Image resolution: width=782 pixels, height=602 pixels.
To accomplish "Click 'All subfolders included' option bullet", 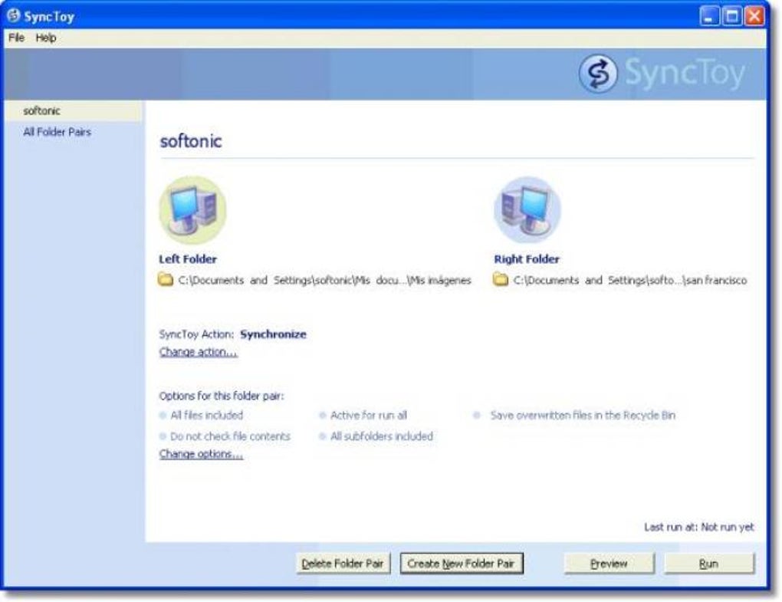I will pos(323,436).
